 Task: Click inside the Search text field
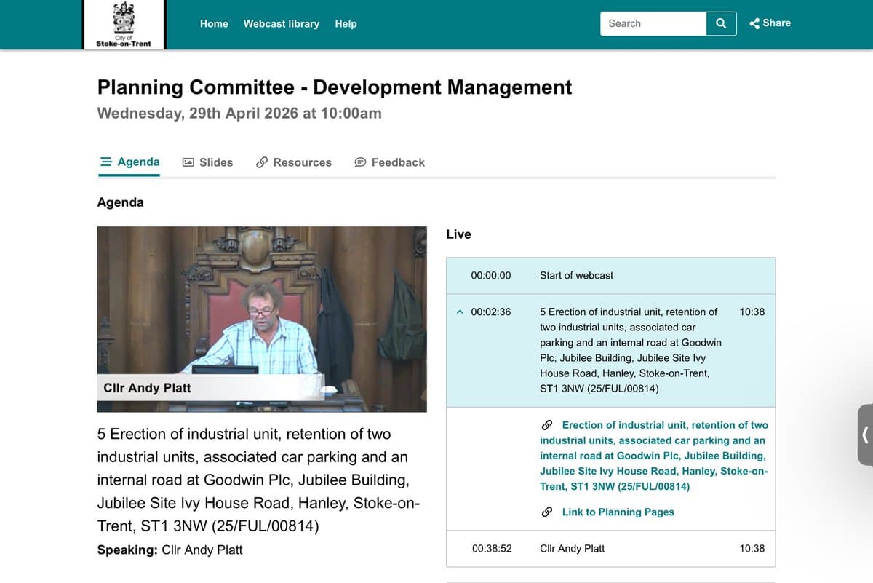pos(653,23)
